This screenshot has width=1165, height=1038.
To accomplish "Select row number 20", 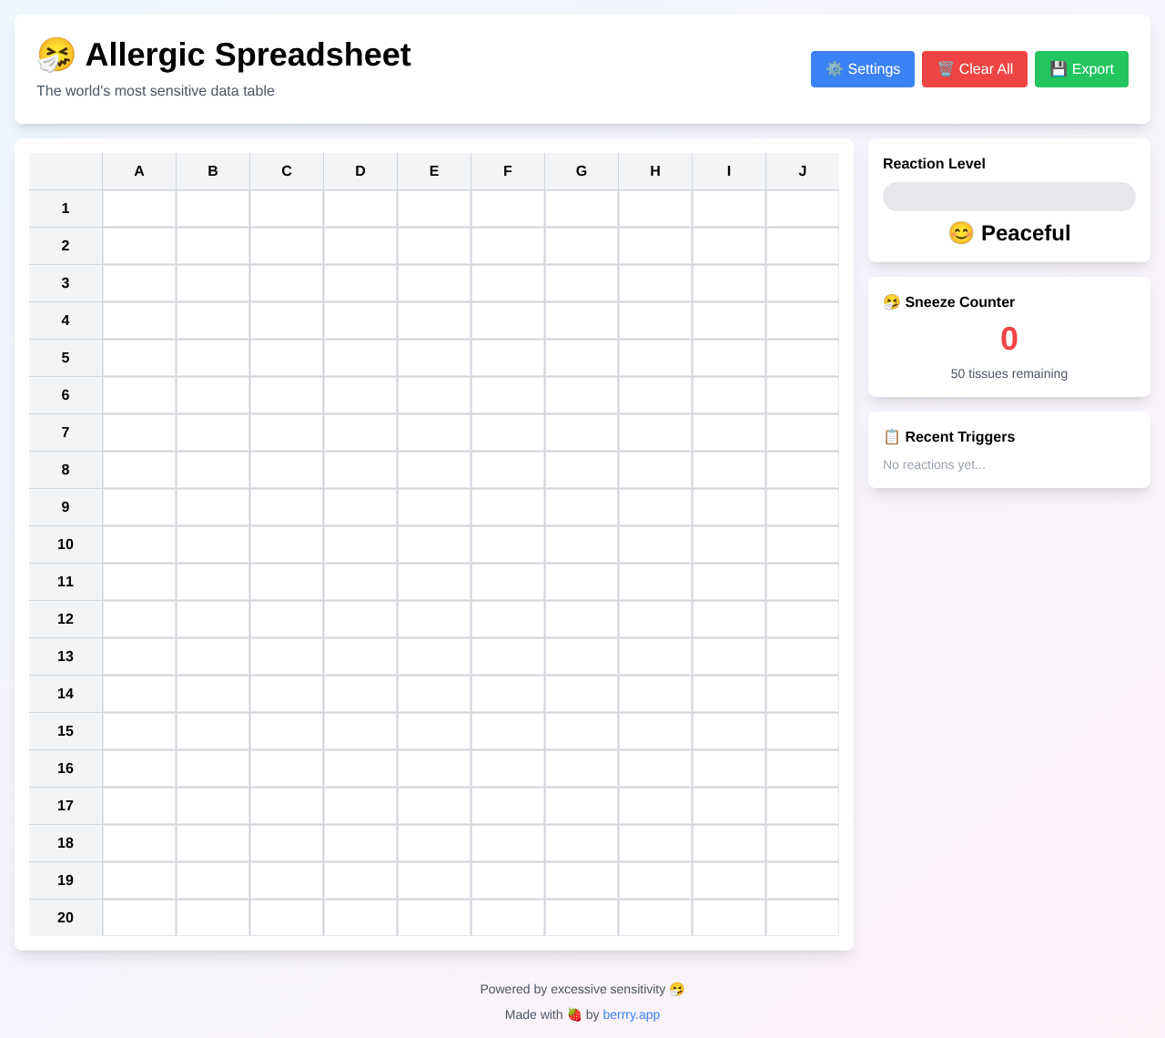I will (65, 918).
